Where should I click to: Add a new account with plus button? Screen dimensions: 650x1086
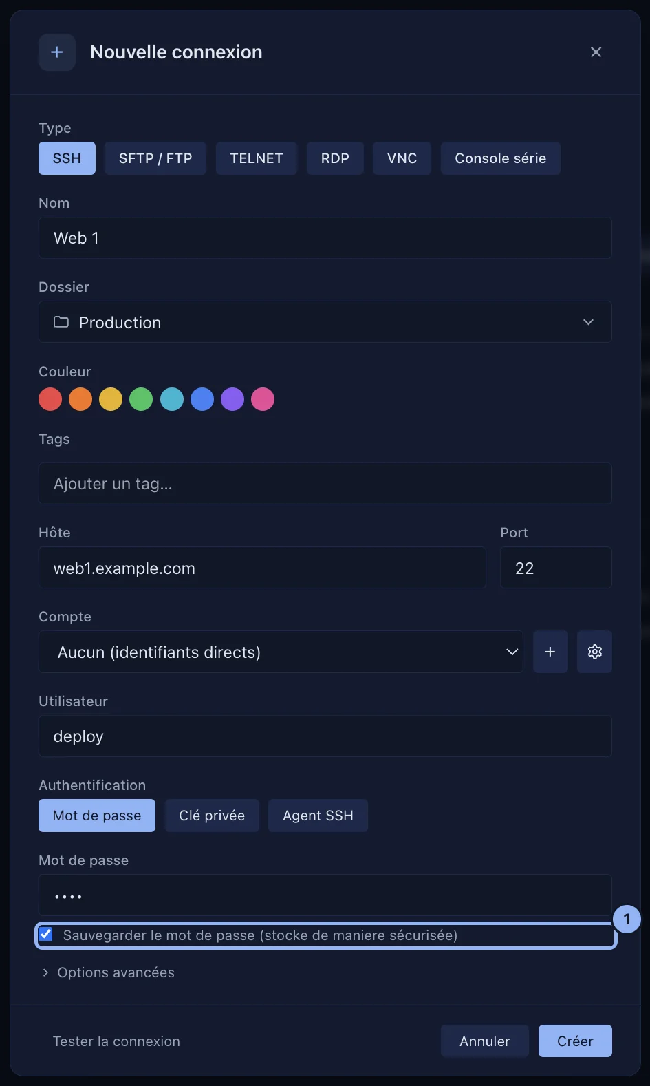pos(550,652)
